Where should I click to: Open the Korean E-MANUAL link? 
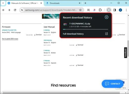(x=47, y=50)
